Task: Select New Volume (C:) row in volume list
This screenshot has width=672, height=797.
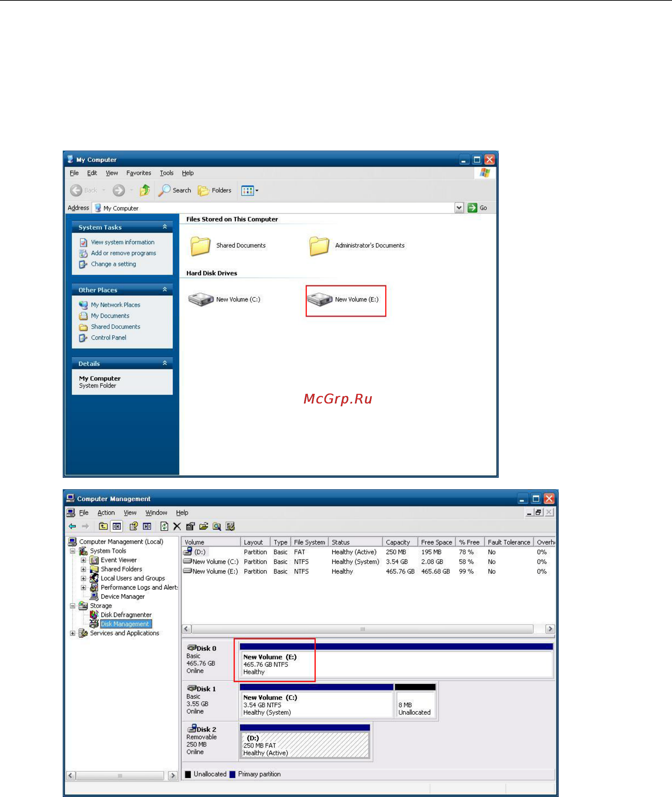Action: pos(368,562)
